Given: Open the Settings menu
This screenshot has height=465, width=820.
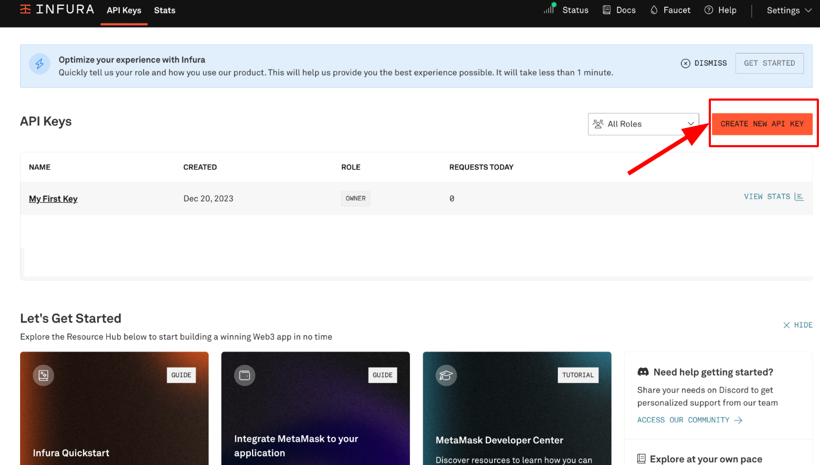Looking at the screenshot, I should [x=789, y=10].
